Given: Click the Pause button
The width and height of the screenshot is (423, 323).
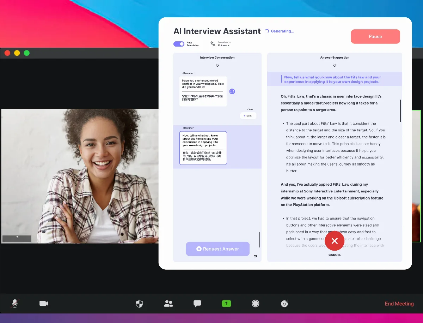Looking at the screenshot, I should pos(375,36).
